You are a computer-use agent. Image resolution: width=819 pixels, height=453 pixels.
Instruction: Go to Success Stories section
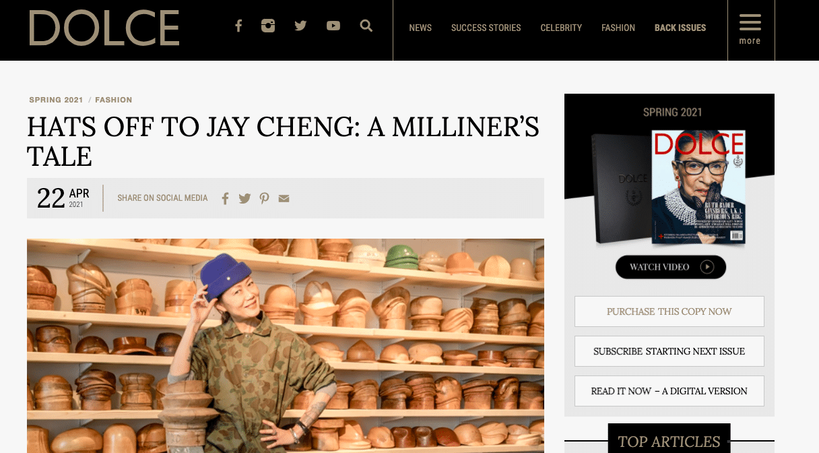click(x=486, y=28)
